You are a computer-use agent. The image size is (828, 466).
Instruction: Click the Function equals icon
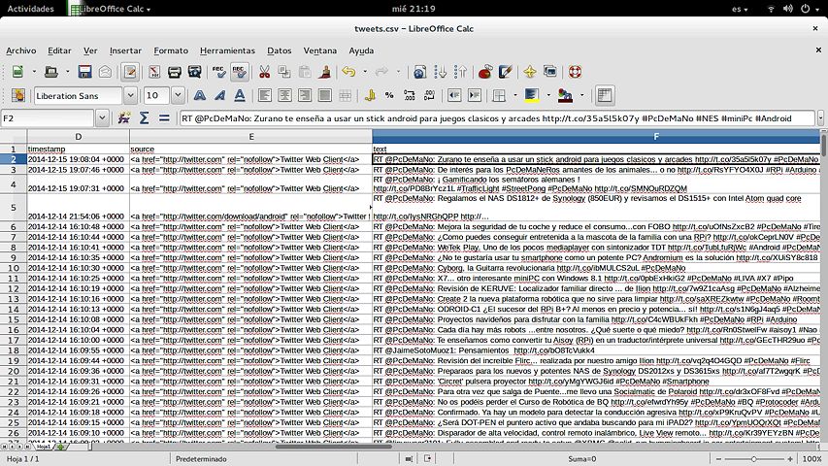click(164, 118)
